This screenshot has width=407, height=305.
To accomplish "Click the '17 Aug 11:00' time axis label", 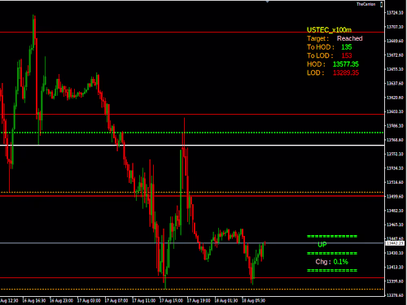I will (x=144, y=300).
